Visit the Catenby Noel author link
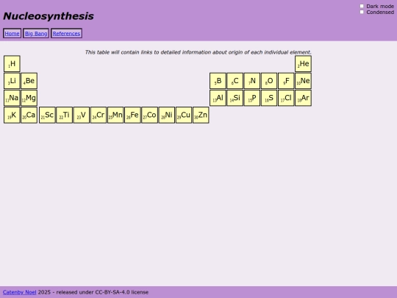The width and height of the screenshot is (397, 298). tap(20, 292)
